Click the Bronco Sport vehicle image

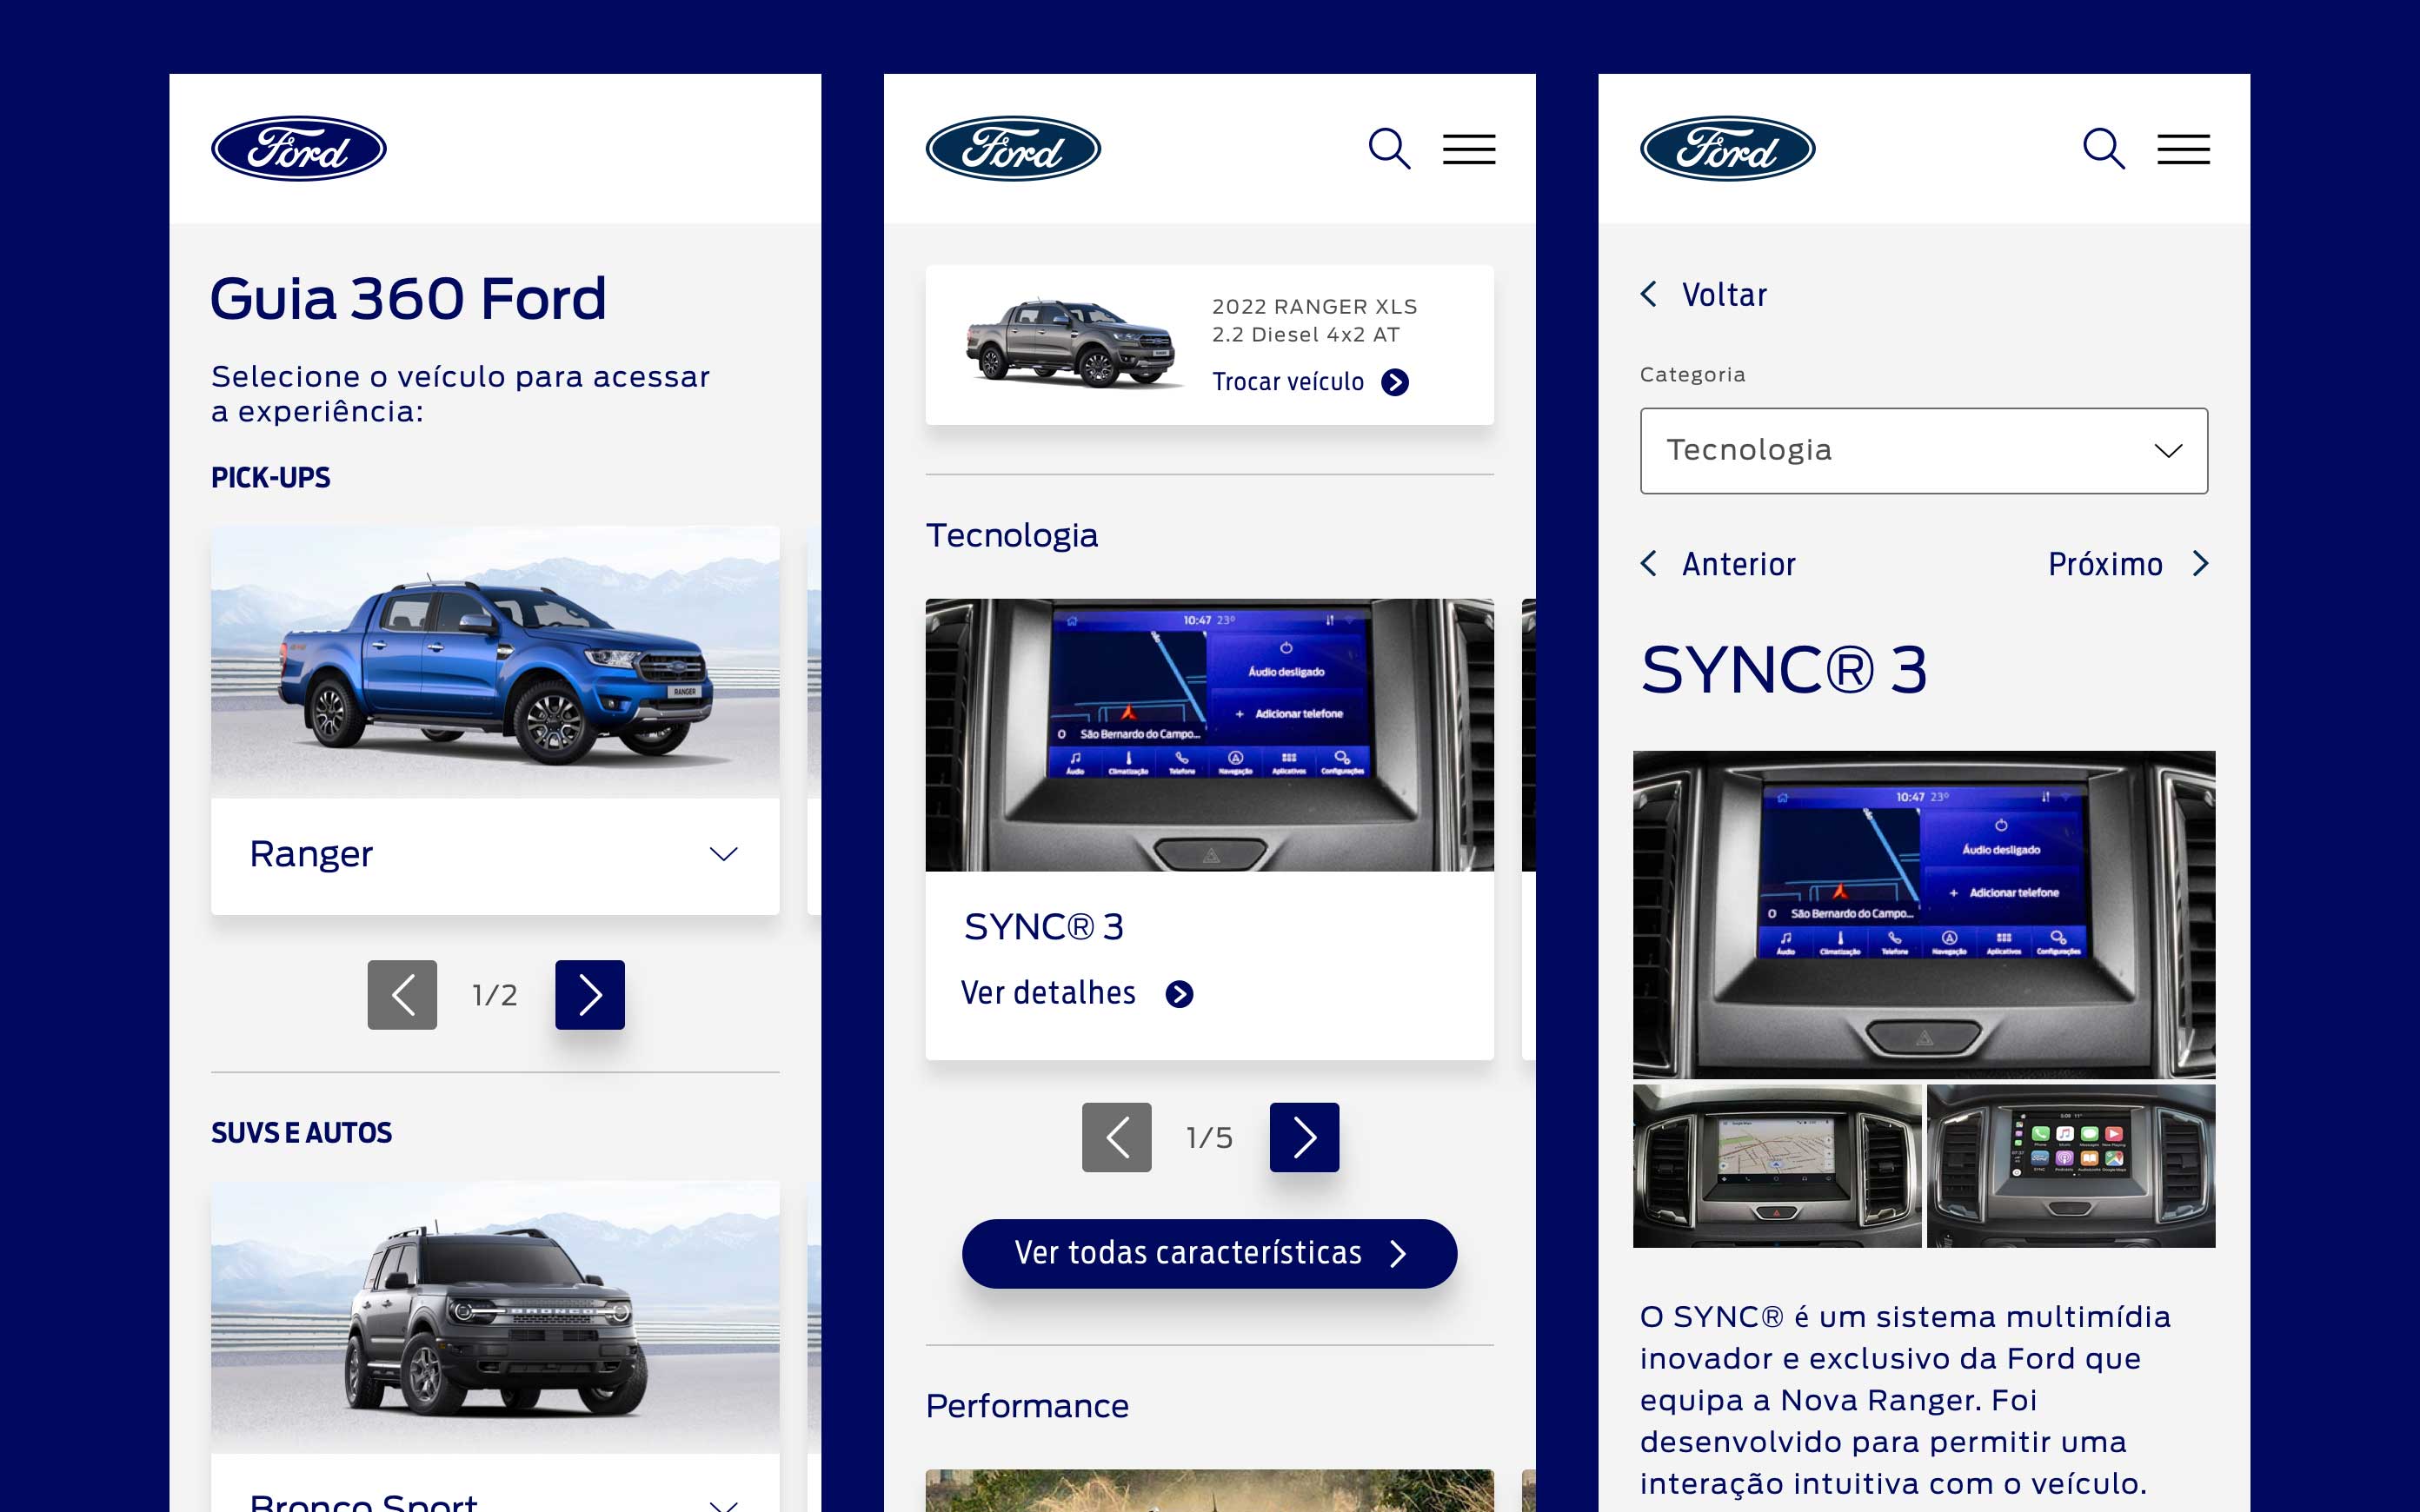(x=495, y=1316)
